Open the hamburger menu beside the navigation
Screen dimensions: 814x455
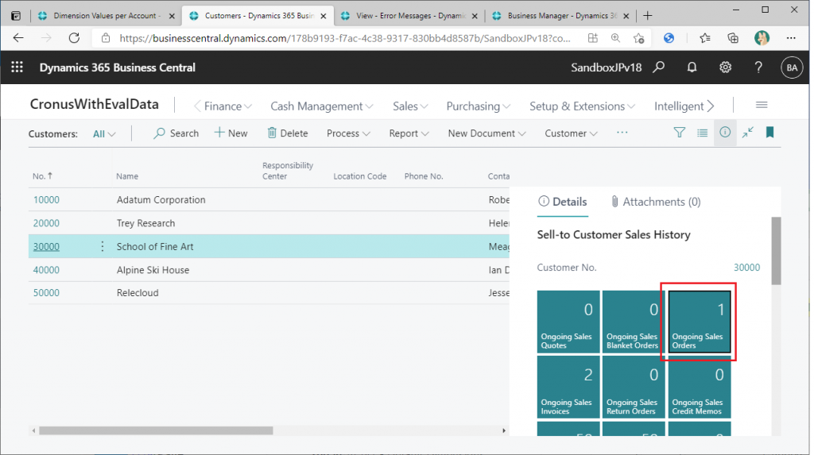pos(762,106)
